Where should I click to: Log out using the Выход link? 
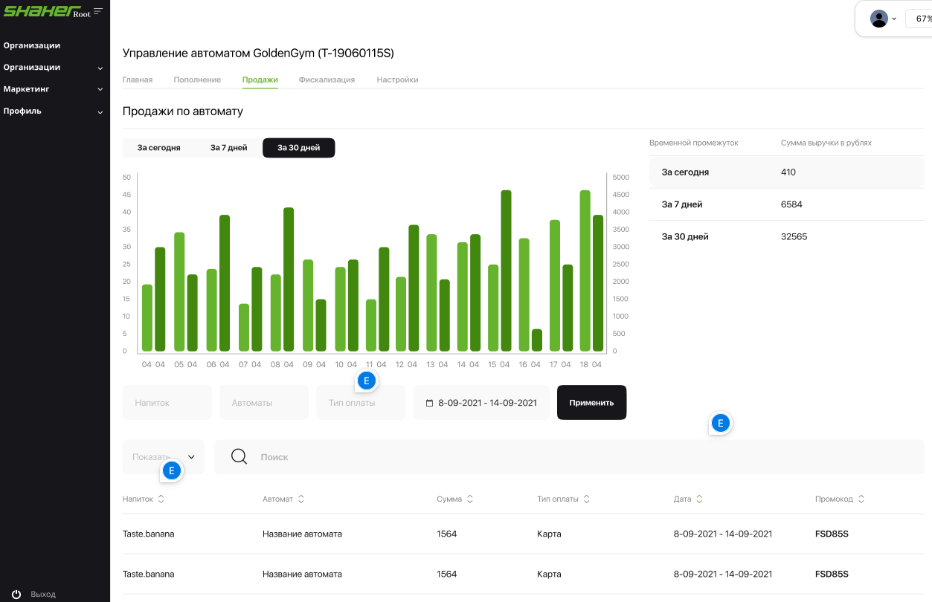(x=43, y=595)
